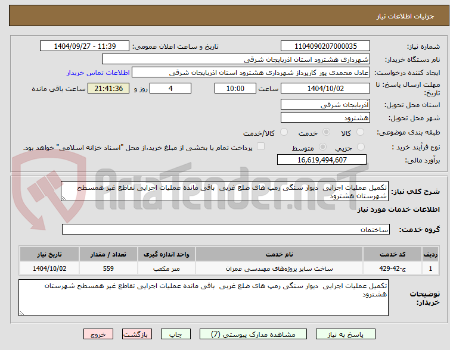Click the service group field ساختمان

pos(226,229)
